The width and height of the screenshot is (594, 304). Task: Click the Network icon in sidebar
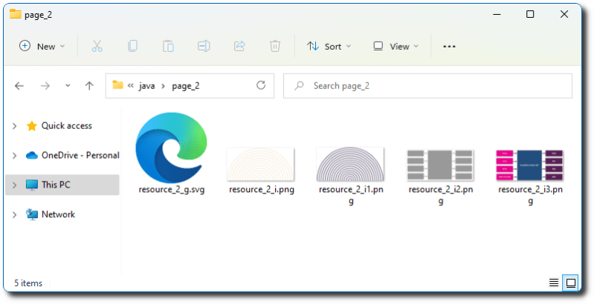[32, 214]
